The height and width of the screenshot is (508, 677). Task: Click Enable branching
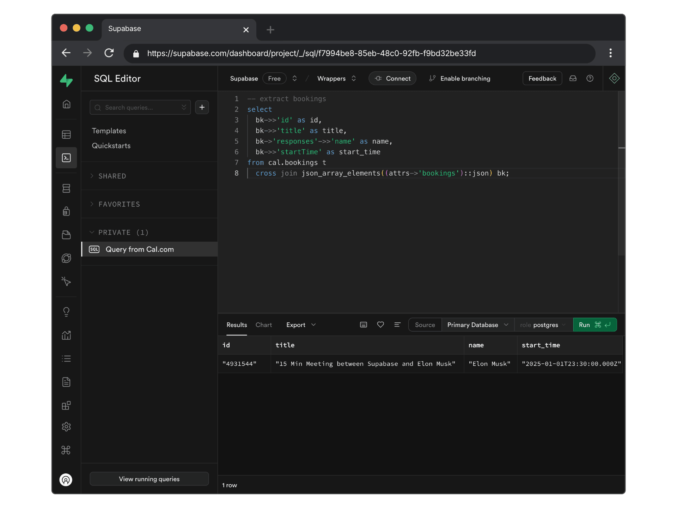pos(460,78)
